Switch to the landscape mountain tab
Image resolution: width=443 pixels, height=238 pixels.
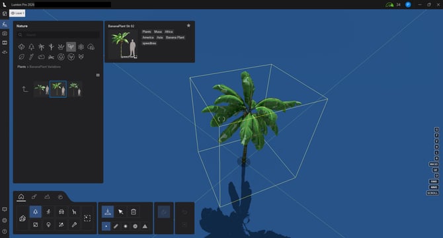(x=47, y=196)
